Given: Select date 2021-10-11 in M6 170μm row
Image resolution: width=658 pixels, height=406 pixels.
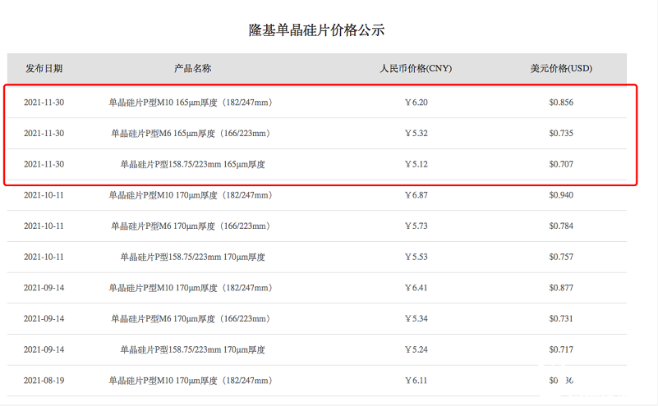Looking at the screenshot, I should point(44,226).
